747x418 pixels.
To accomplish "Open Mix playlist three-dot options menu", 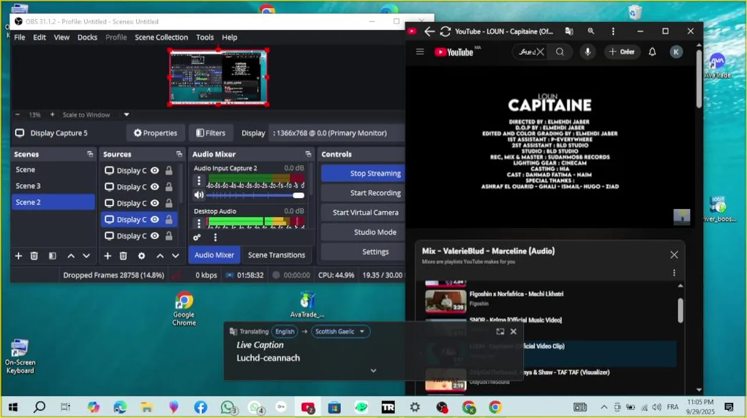I will coord(674,273).
